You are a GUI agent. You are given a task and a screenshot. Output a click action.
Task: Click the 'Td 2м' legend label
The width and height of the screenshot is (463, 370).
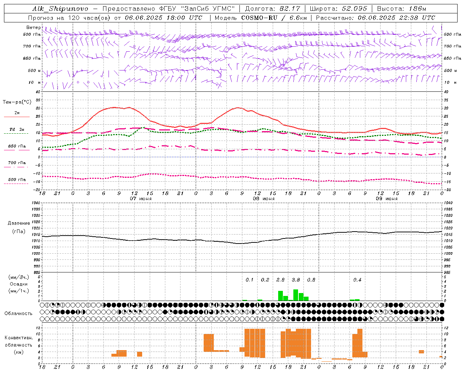17,129
